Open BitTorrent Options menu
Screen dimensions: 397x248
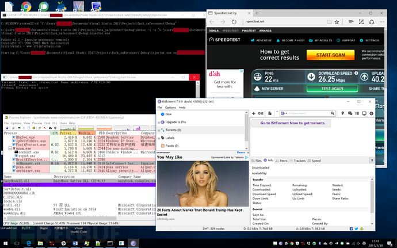pyautogui.click(x=170, y=108)
